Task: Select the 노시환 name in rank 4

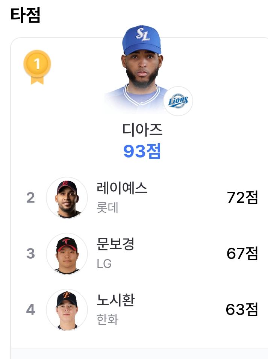Action: (115, 300)
